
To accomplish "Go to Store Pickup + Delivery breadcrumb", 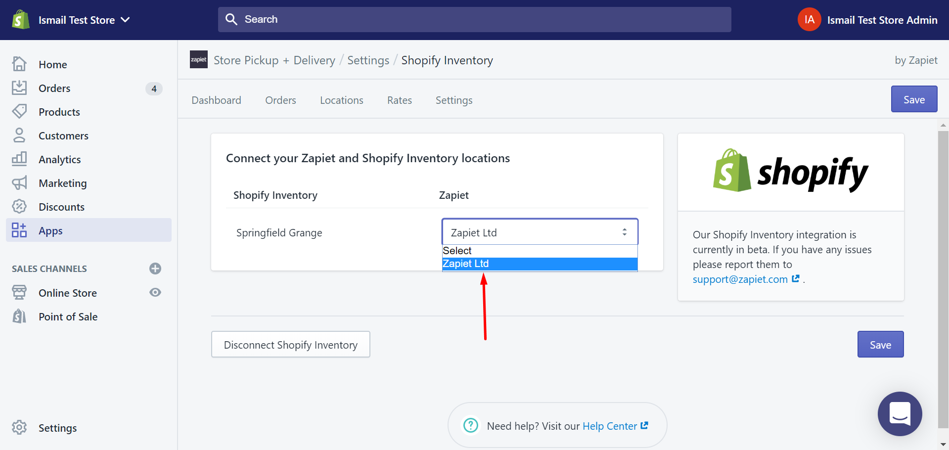I will pyautogui.click(x=274, y=60).
